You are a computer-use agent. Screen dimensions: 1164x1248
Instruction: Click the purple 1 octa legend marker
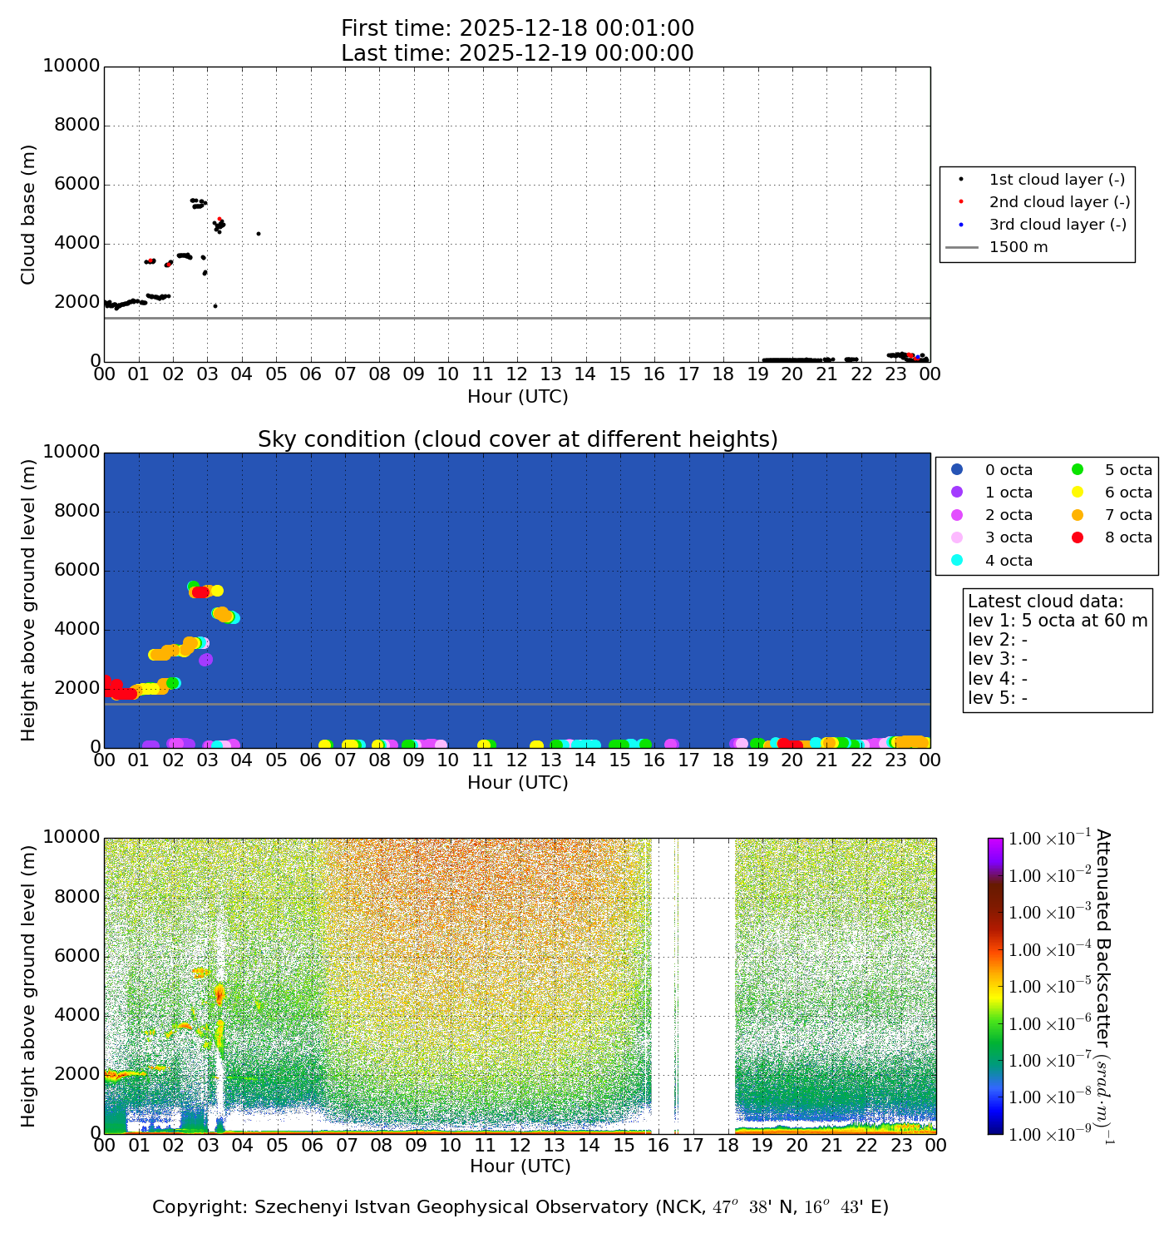[957, 493]
